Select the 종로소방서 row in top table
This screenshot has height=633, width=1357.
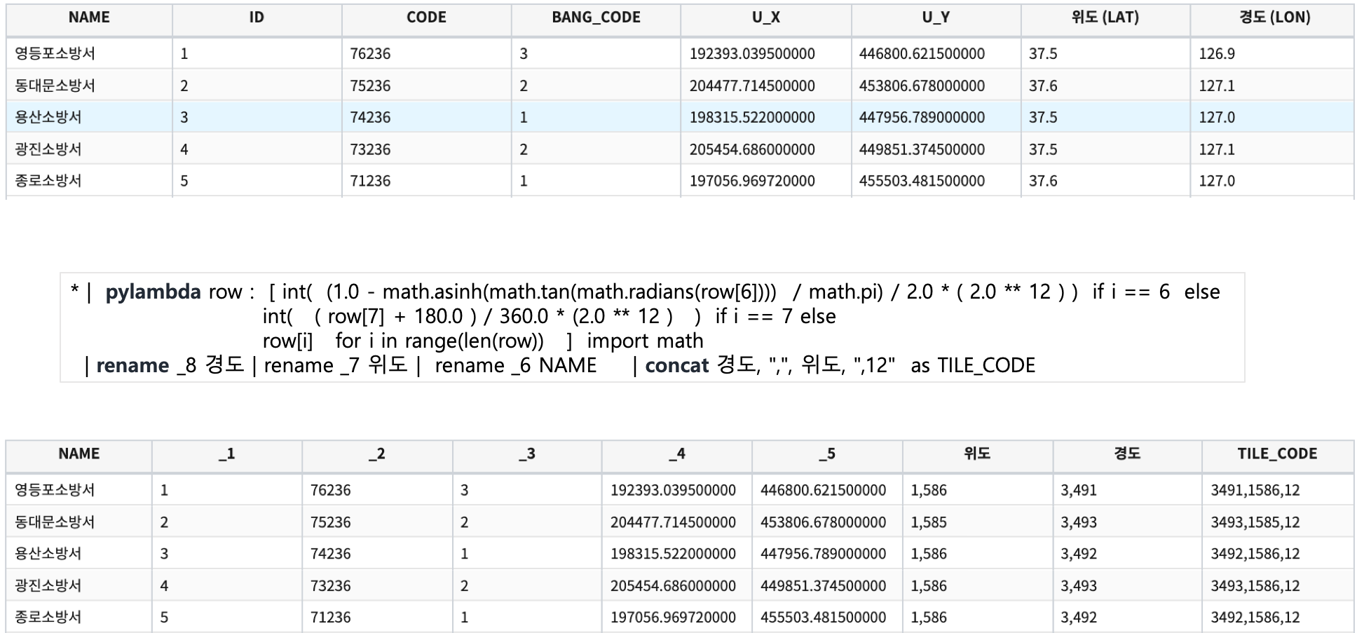pyautogui.click(x=680, y=181)
